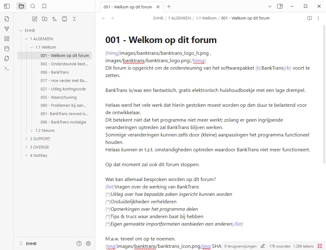Screen dimensions: 326x250
Task: Open a new tab with plus button
Action: tap(169, 6)
